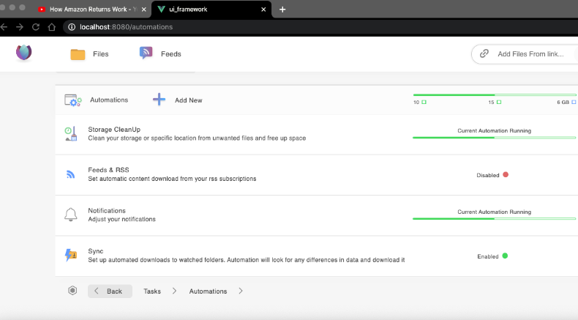Close the ui_framework tab
This screenshot has width=578, height=320.
pyautogui.click(x=263, y=10)
